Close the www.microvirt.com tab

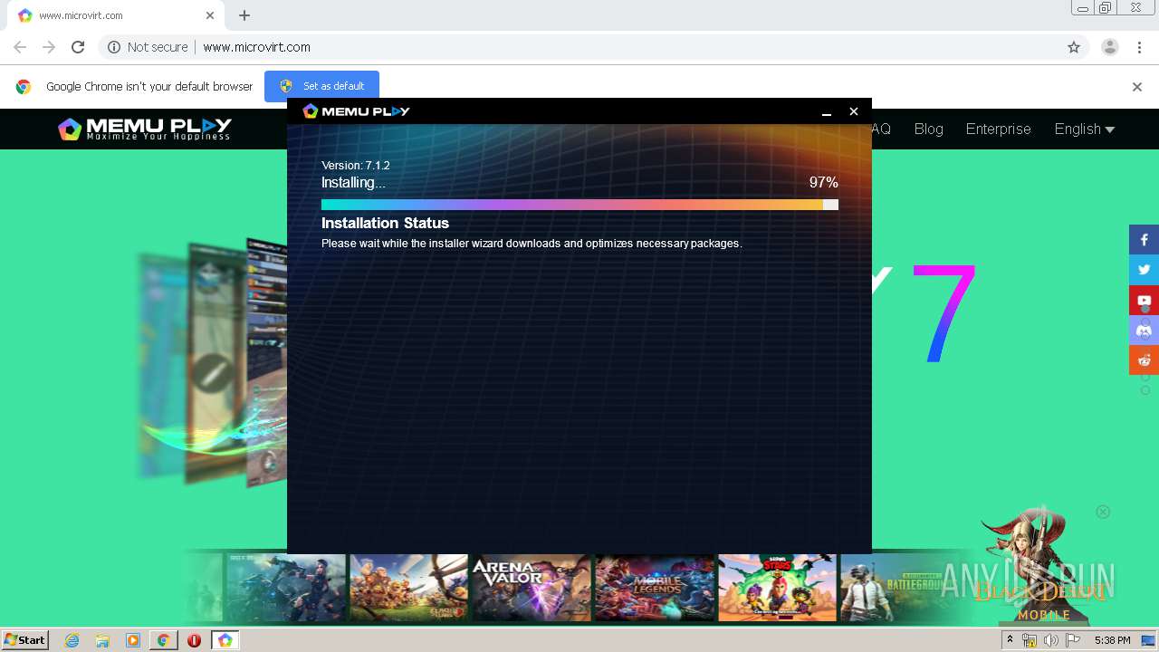[210, 15]
